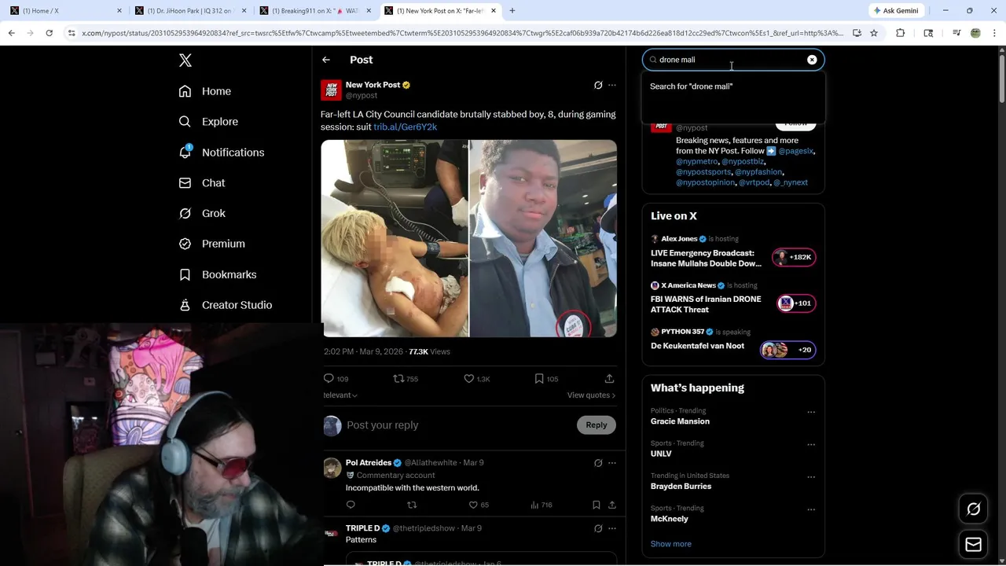
Task: Open Explore in sidebar
Action: pyautogui.click(x=208, y=122)
